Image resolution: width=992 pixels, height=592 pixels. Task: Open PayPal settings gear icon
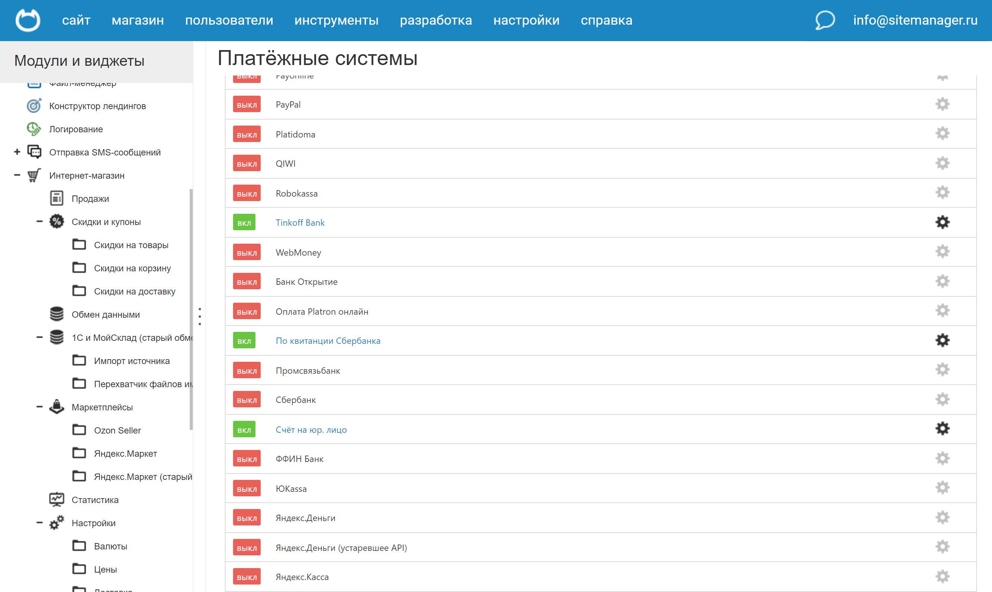942,104
